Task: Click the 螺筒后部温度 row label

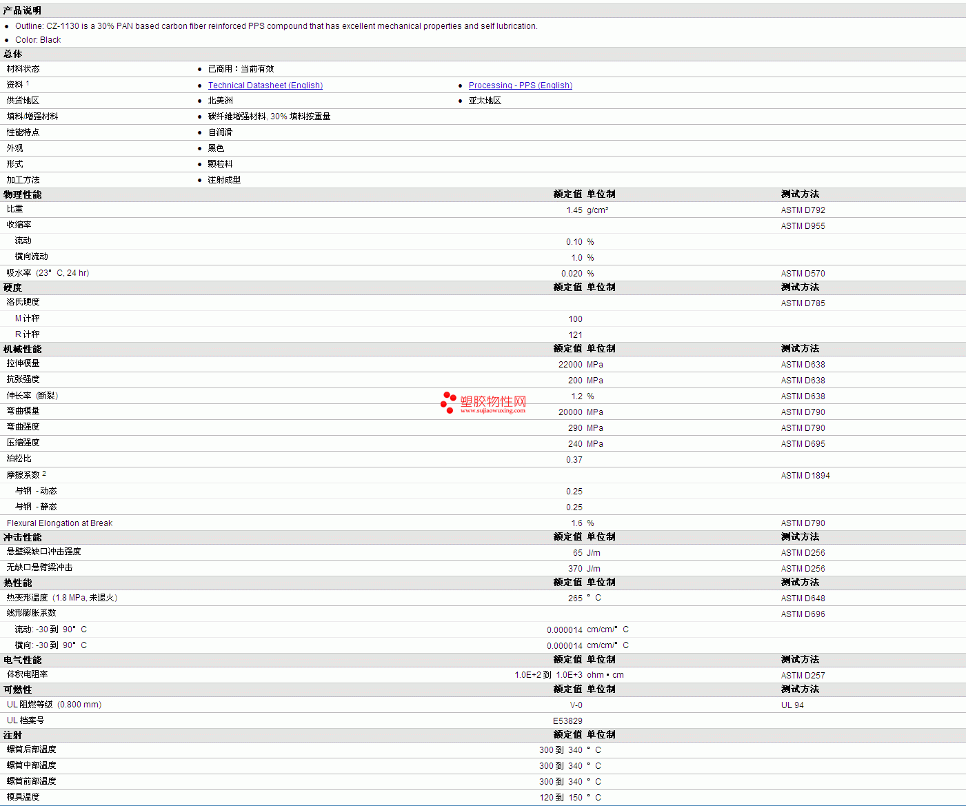Action: 32,749
